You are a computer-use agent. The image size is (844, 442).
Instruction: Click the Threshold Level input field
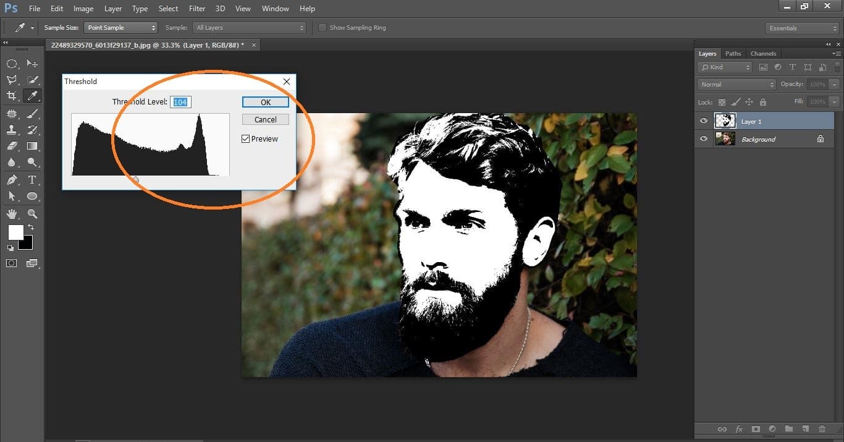[x=180, y=101]
